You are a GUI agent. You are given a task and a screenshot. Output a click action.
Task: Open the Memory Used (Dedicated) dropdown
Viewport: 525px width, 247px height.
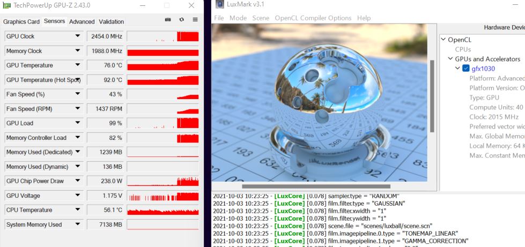[78, 152]
